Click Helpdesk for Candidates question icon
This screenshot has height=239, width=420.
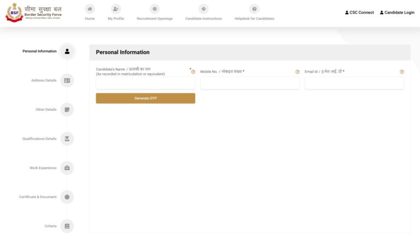point(254,9)
